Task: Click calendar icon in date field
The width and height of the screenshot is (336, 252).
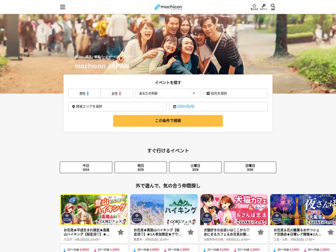Action: [175, 106]
